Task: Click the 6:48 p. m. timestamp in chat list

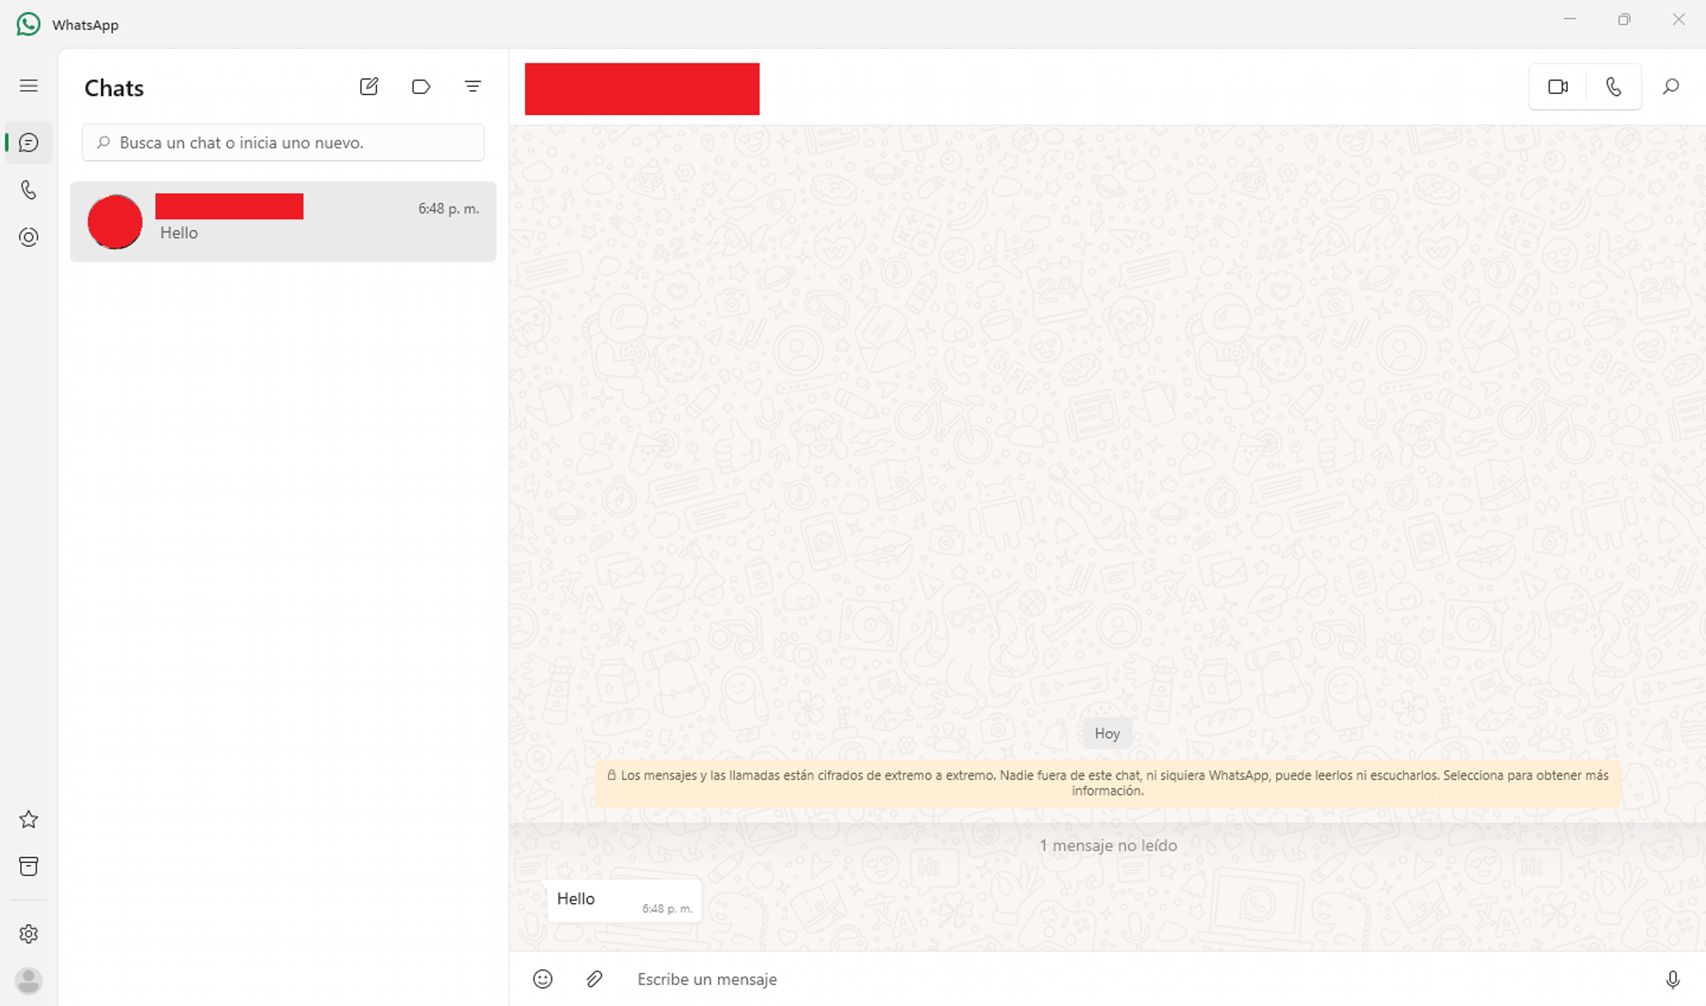Action: click(448, 209)
